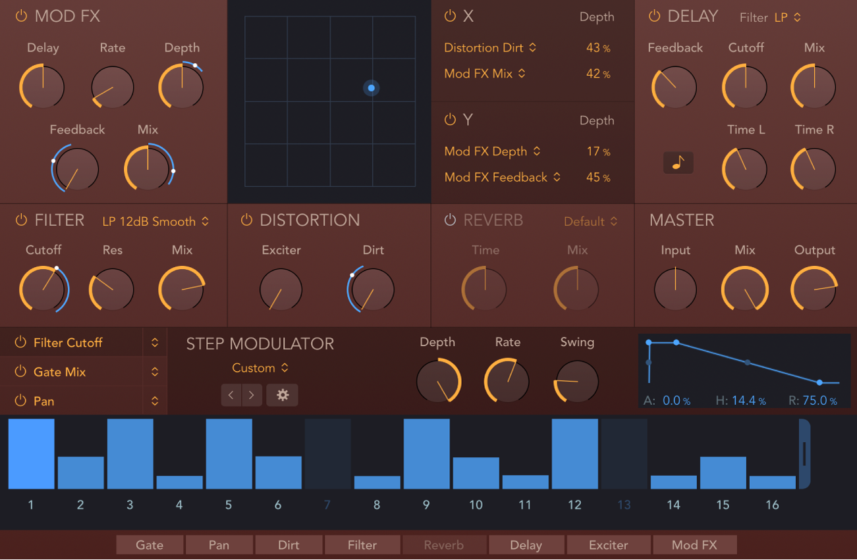
Task: Open the Reverb Default type dropdown
Action: click(x=590, y=222)
